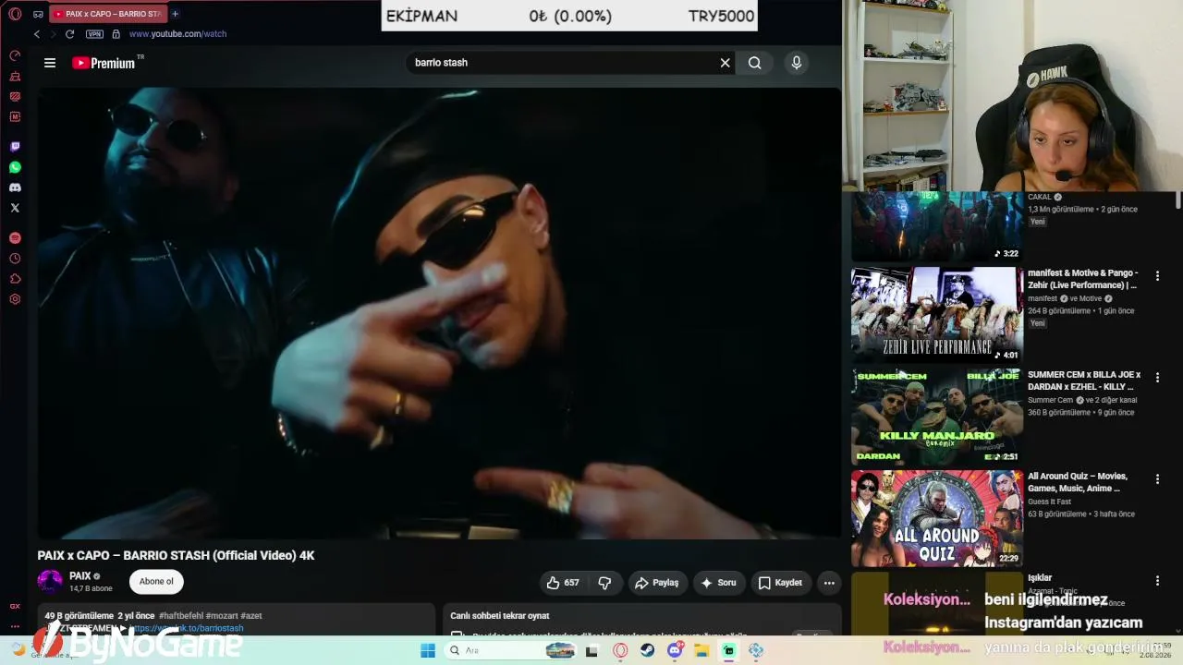Play the CAKAL 3:22 video thumbnail
Screen dimensions: 1183x665
[x=937, y=226]
